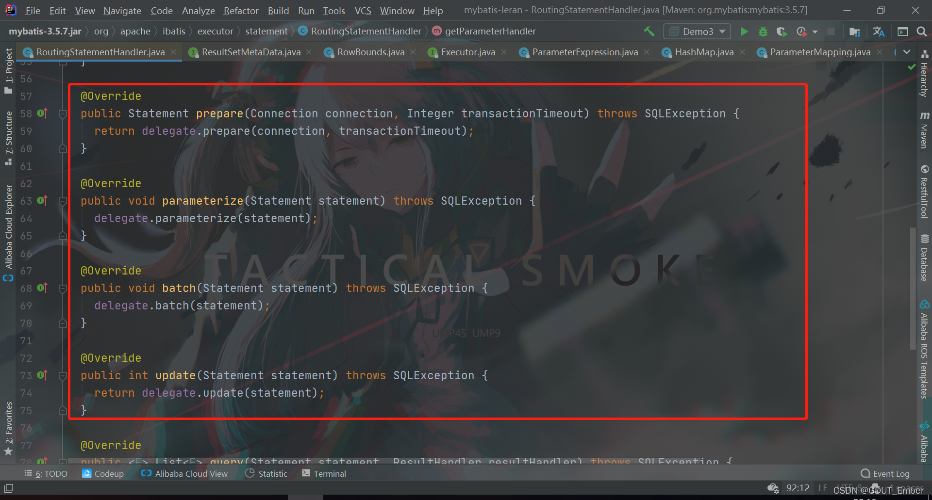Open Alibaba Cloud Explorer side panel
This screenshot has height=500, width=932.
point(8,233)
